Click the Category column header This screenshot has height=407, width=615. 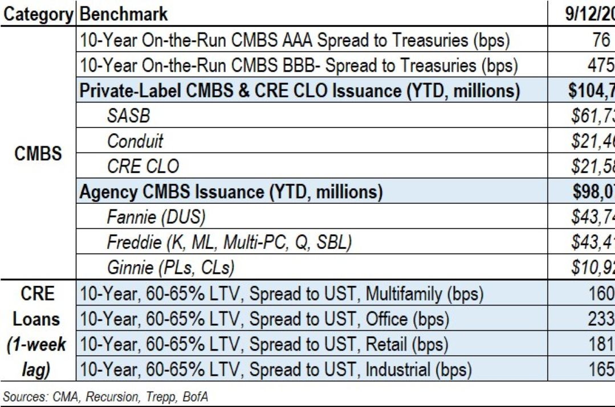(39, 14)
